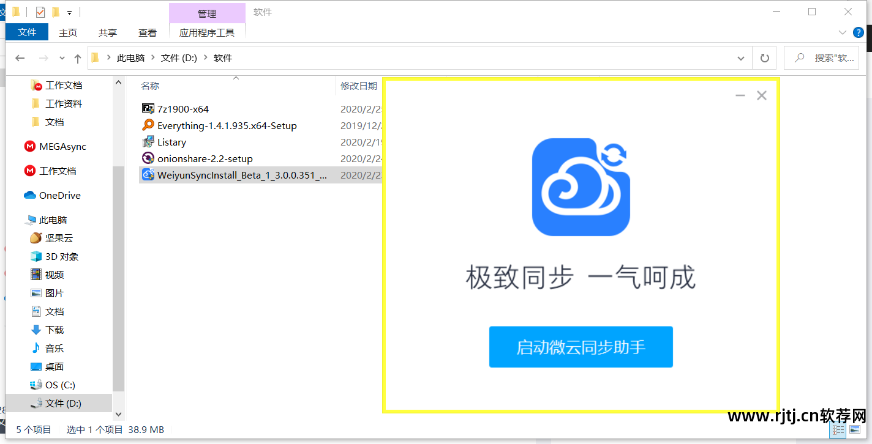The height and width of the screenshot is (444, 872).
Task: Click 此电脑 in the address bar
Action: (131, 58)
